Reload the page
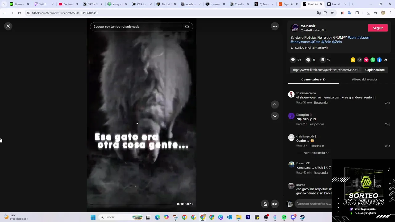Image resolution: width=395 pixels, height=222 pixels. pyautogui.click(x=19, y=13)
